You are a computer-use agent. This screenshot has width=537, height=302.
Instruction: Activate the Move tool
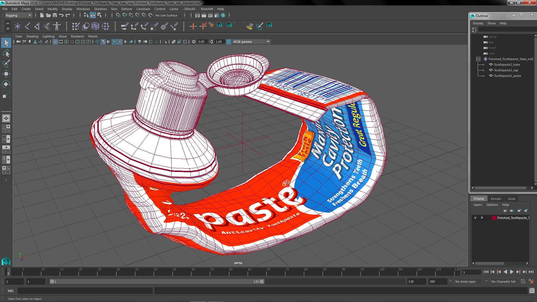pyautogui.click(x=6, y=74)
